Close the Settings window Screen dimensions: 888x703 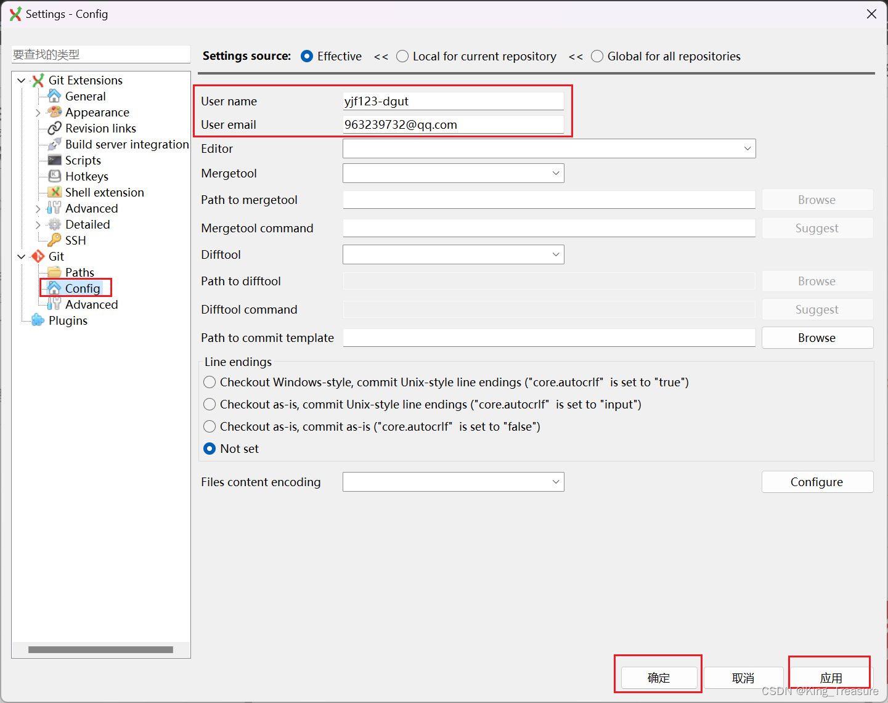point(871,14)
